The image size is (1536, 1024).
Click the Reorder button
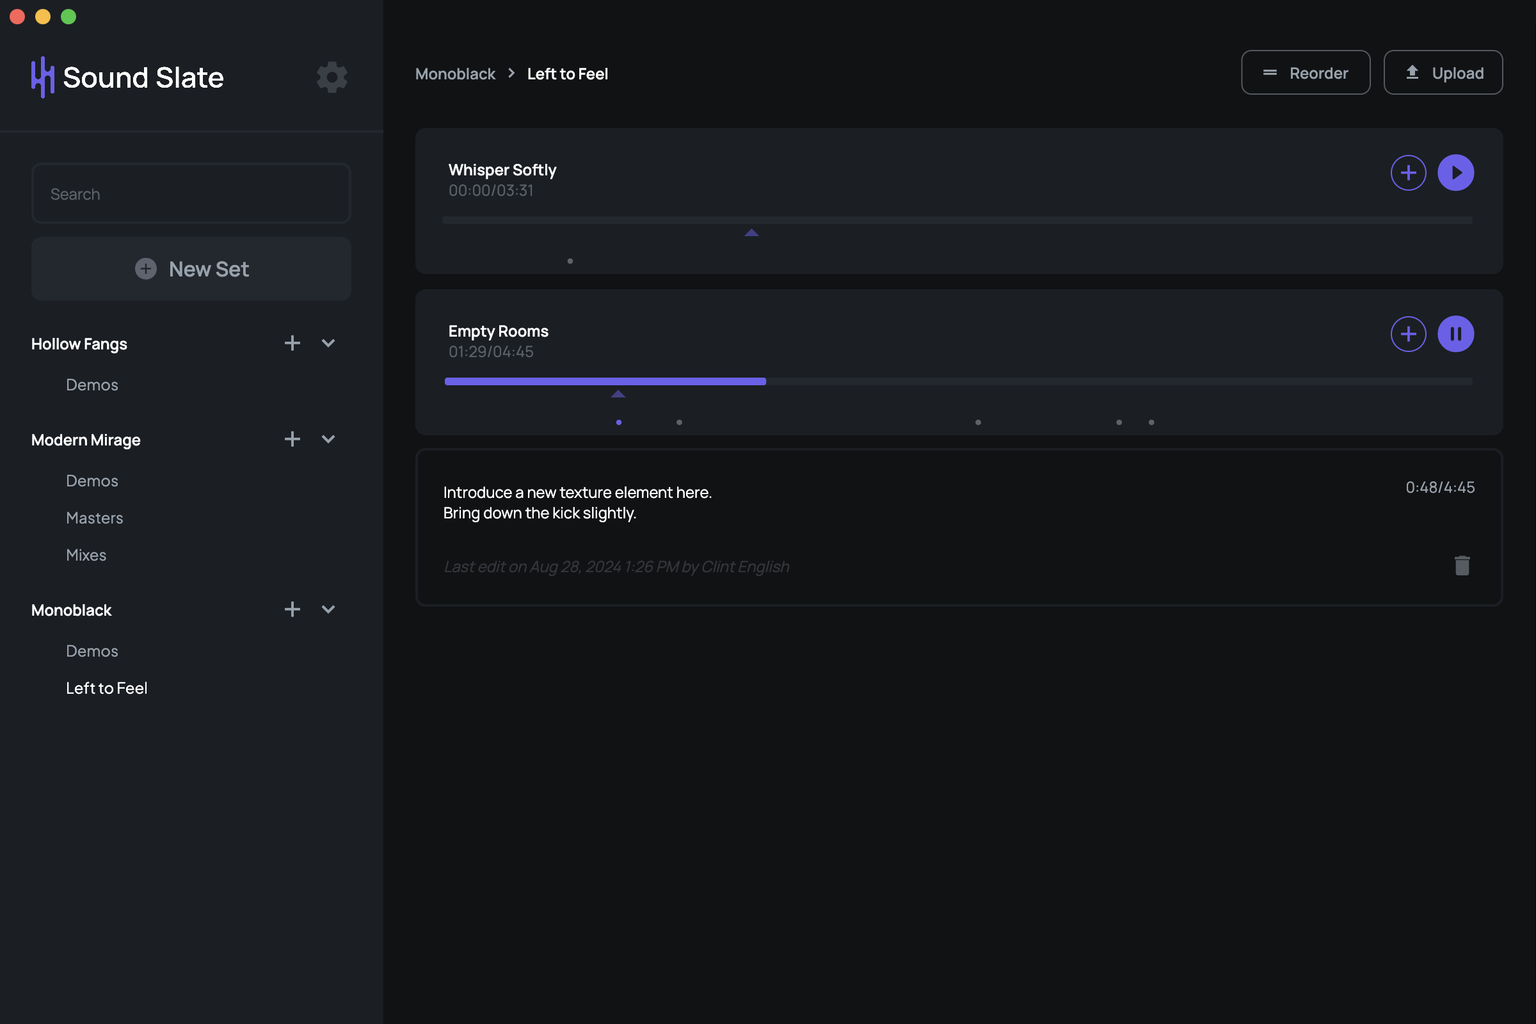pyautogui.click(x=1305, y=72)
